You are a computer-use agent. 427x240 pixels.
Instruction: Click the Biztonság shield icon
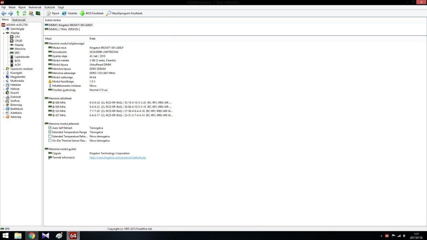coord(7,105)
